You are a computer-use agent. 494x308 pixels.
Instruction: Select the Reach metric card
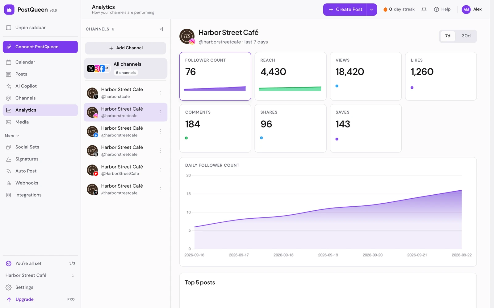click(291, 76)
